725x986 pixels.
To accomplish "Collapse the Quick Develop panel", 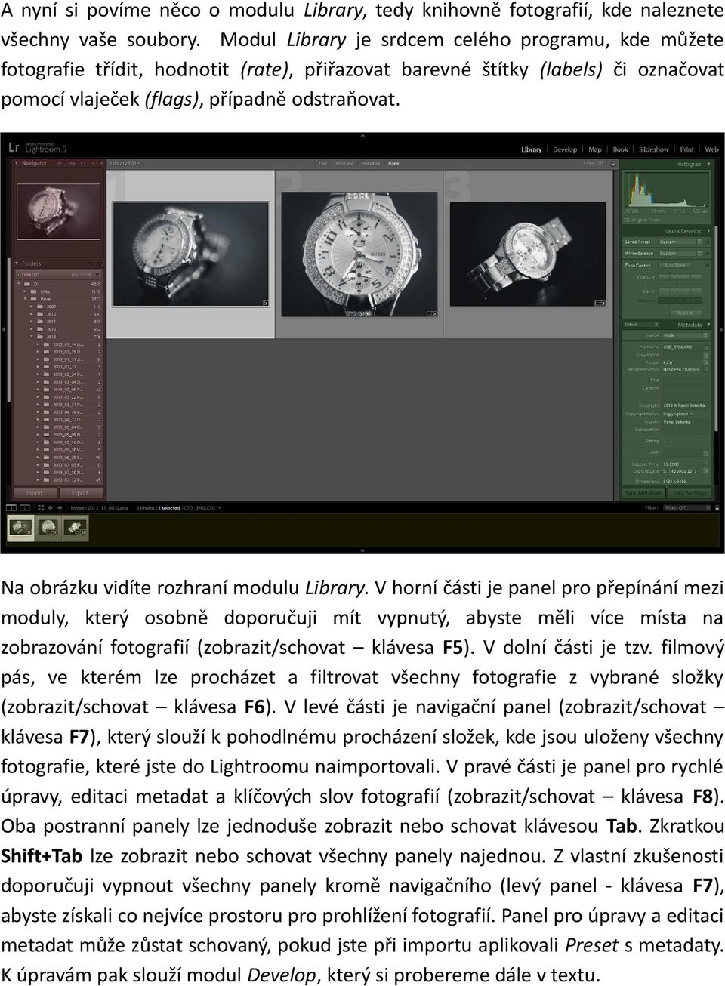I will point(707,231).
